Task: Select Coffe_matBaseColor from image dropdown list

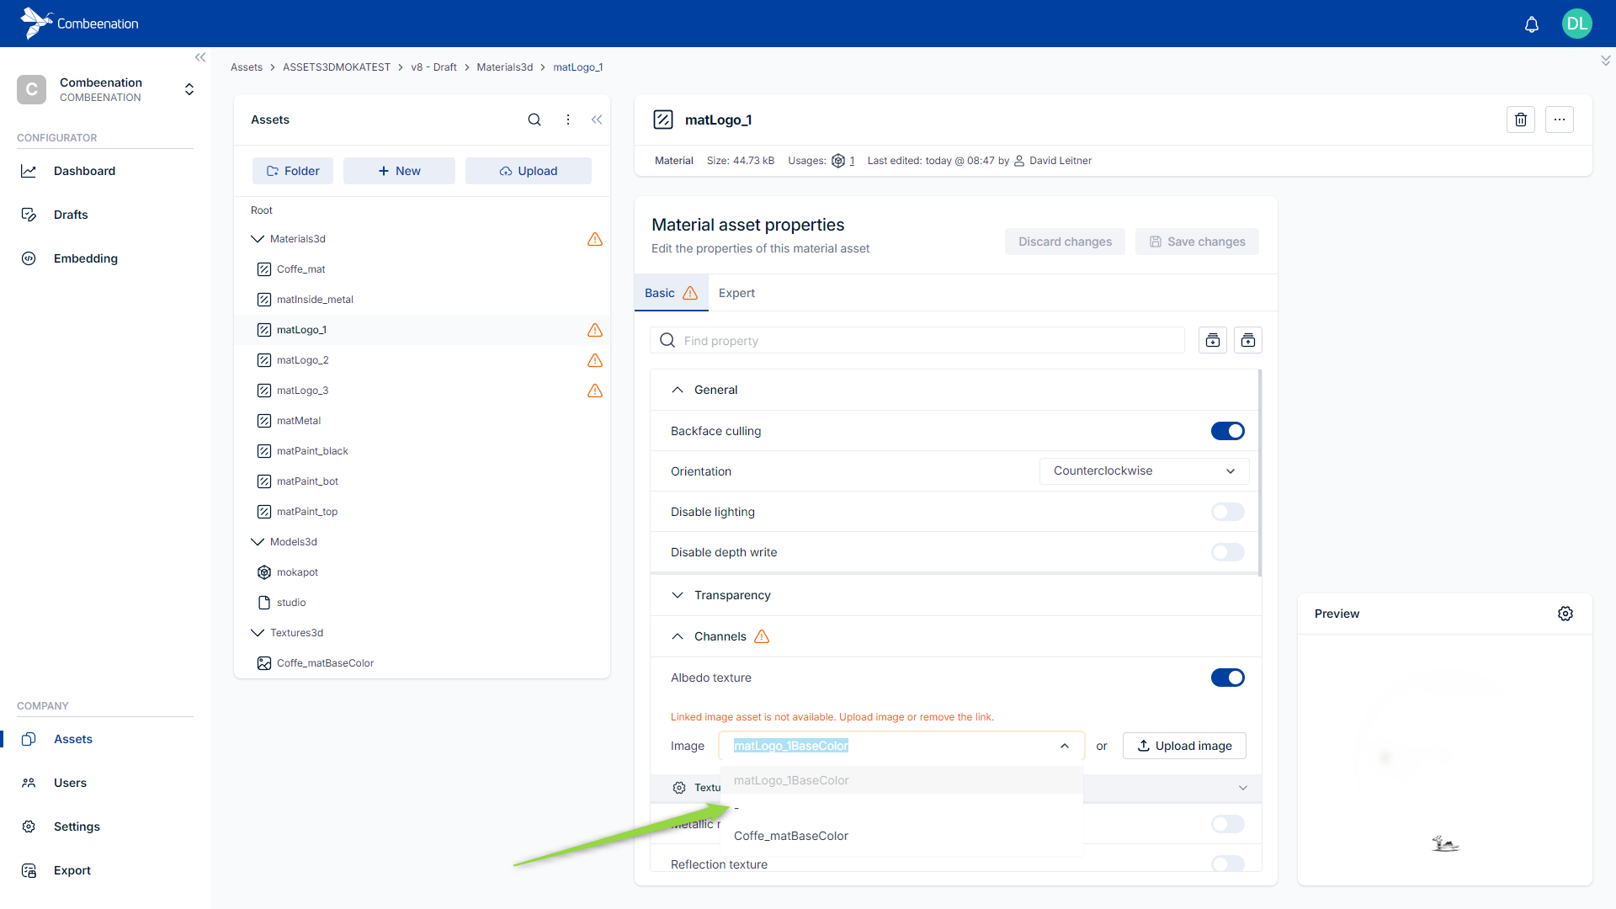Action: pyautogui.click(x=790, y=836)
